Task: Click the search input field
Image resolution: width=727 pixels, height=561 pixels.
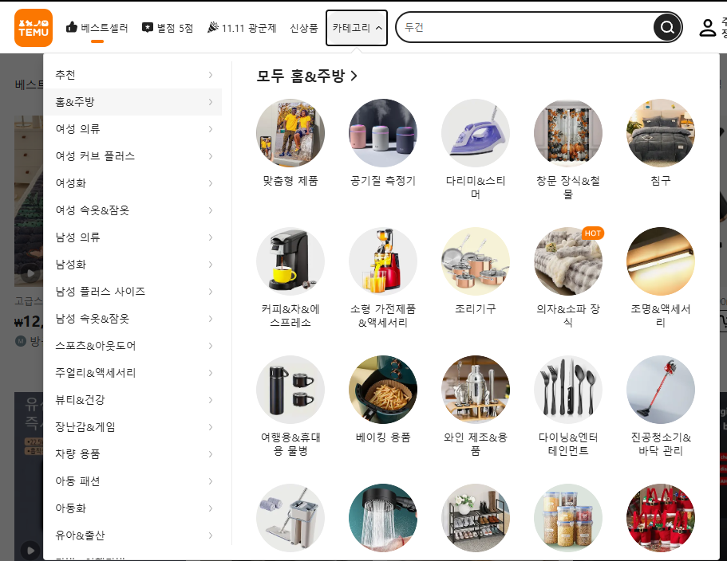Action: [524, 27]
